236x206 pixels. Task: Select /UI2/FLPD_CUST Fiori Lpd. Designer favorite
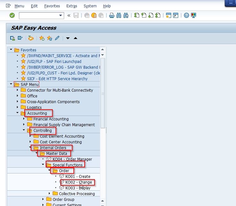pos(63,73)
